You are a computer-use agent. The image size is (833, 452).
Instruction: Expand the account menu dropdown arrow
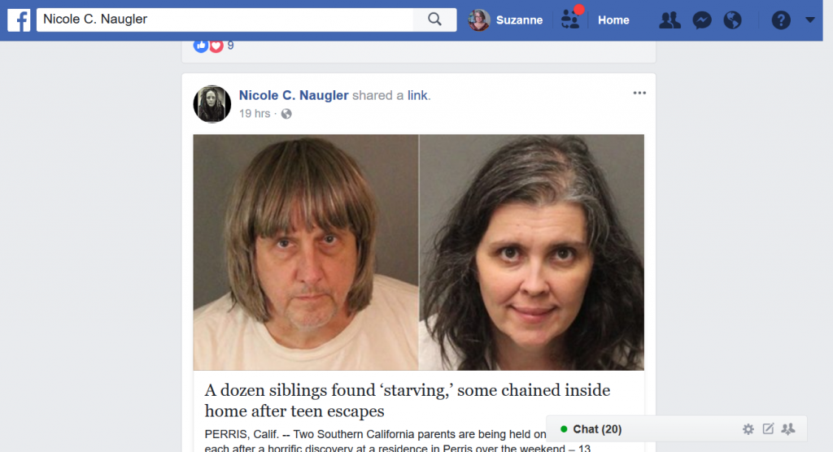tap(809, 20)
